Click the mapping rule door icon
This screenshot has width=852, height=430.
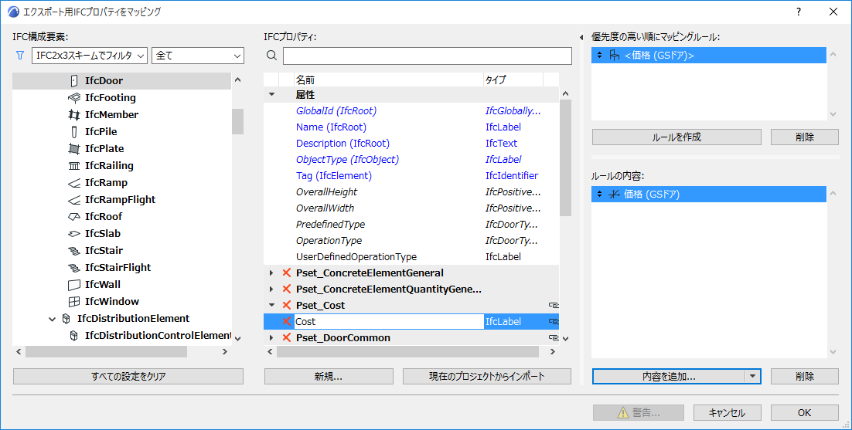[x=615, y=56]
